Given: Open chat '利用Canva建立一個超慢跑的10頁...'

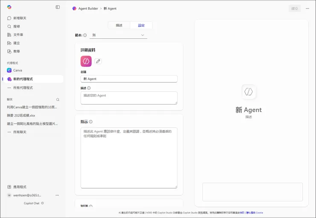Looking at the screenshot, I should [32, 107].
